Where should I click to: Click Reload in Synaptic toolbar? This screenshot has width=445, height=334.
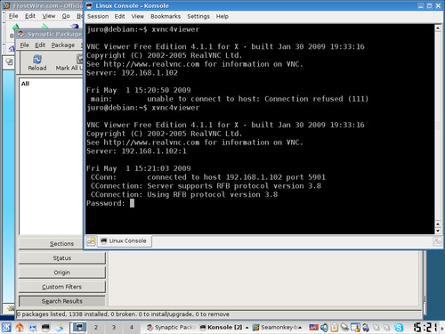(x=37, y=62)
